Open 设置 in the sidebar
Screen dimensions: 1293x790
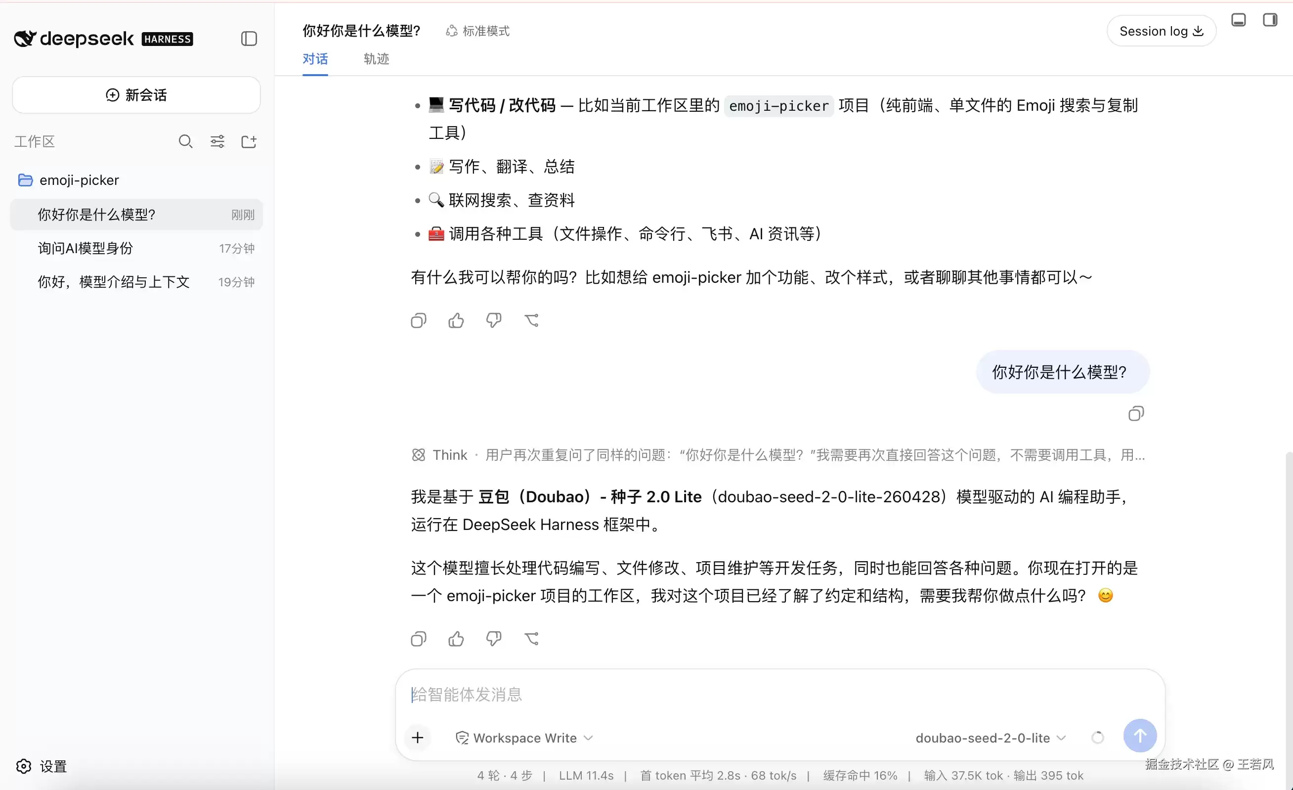pyautogui.click(x=42, y=766)
